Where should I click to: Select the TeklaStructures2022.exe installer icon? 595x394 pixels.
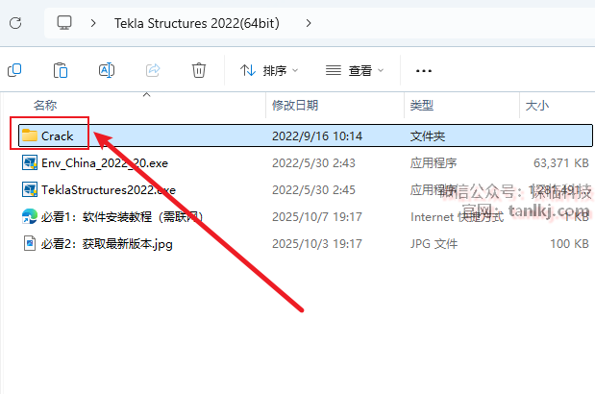pos(30,189)
